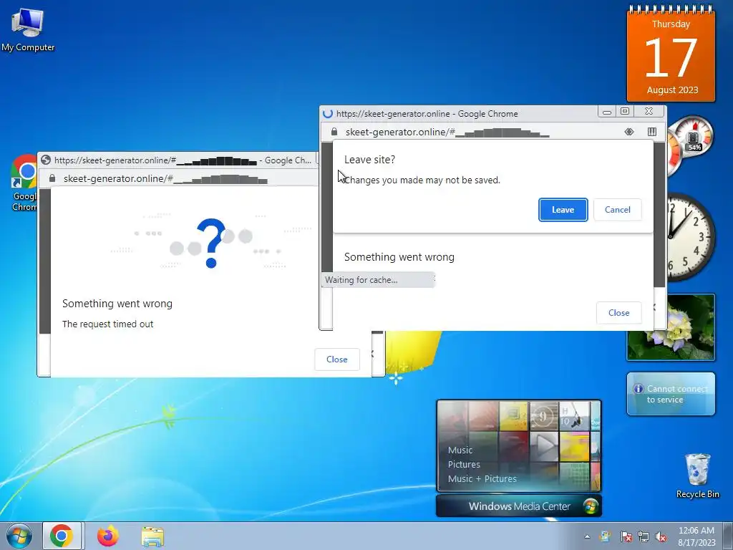Open the Recycle Bin
Image resolution: width=733 pixels, height=550 pixels.
pyautogui.click(x=697, y=476)
